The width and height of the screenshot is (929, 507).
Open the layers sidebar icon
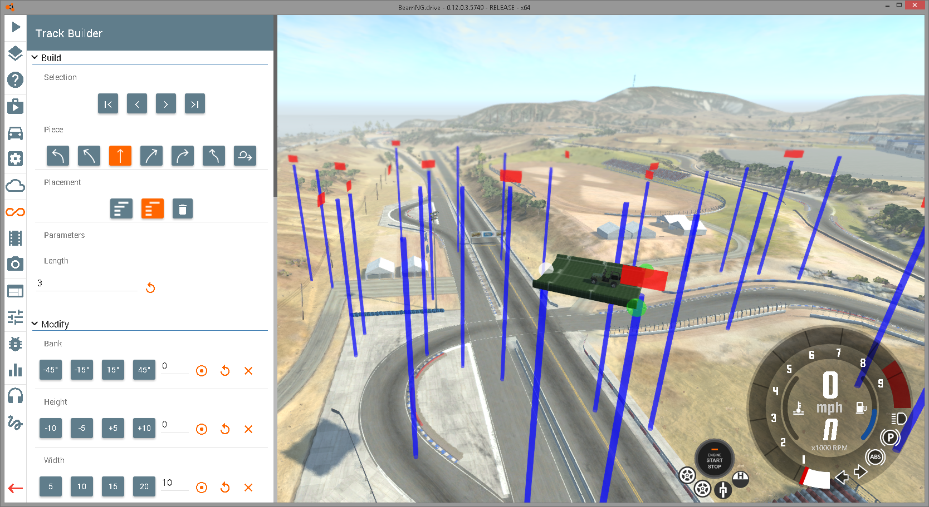(x=16, y=53)
